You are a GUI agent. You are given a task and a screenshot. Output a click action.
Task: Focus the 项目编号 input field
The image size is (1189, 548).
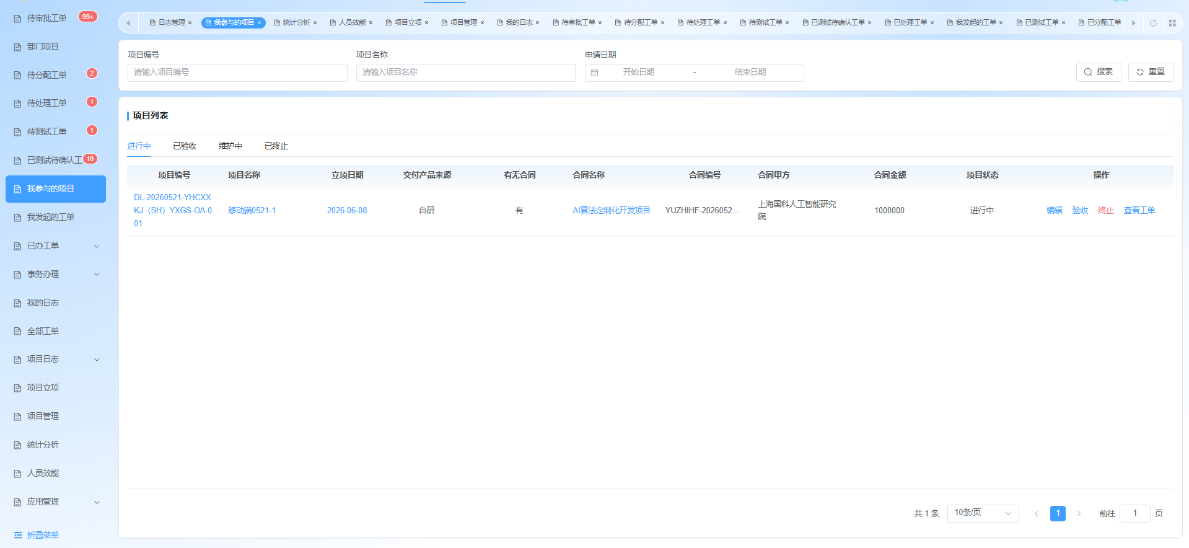tap(237, 73)
